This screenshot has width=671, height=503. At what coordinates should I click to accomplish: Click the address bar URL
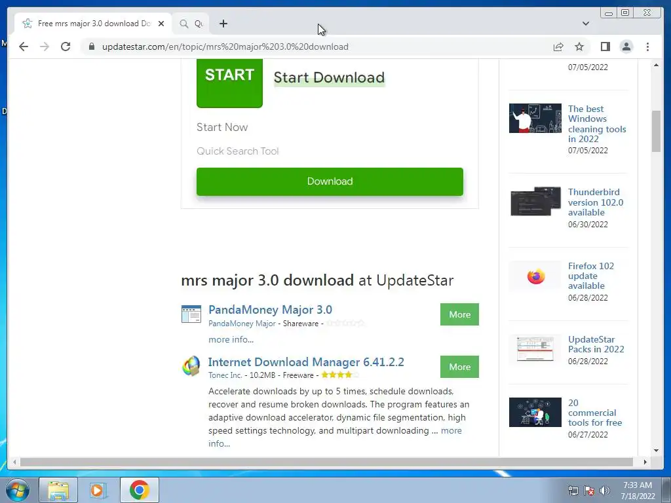tap(225, 47)
